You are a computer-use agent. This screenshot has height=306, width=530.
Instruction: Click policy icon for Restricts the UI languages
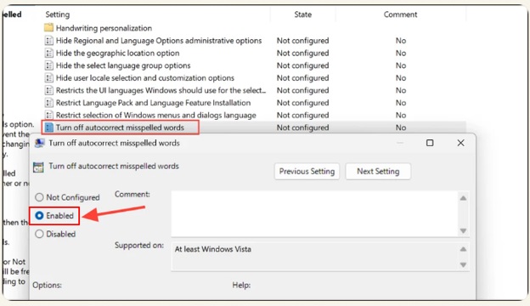point(49,90)
